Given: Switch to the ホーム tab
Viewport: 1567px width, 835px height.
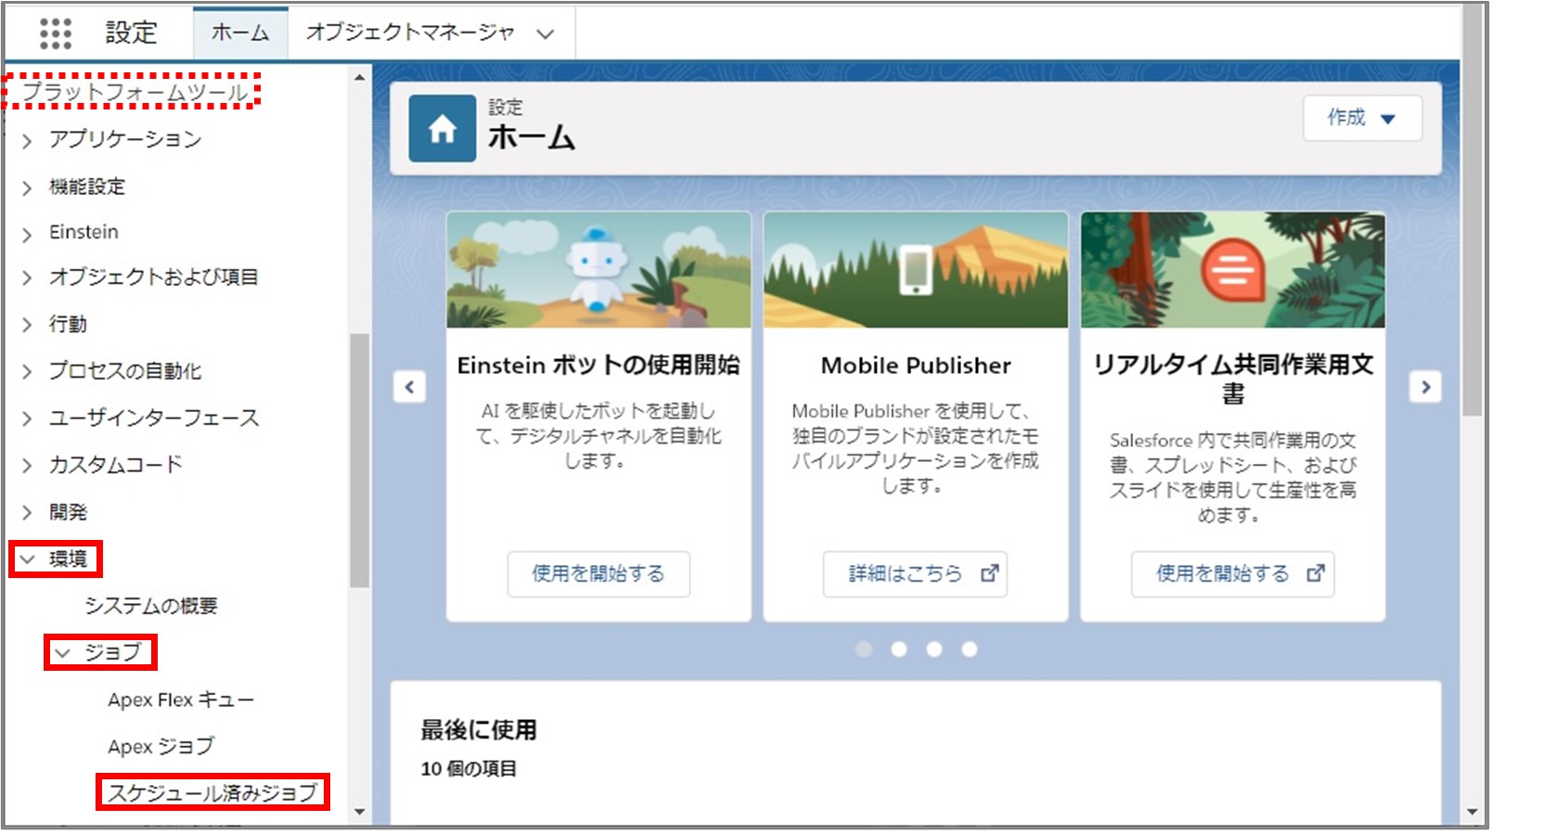Looking at the screenshot, I should (x=240, y=32).
